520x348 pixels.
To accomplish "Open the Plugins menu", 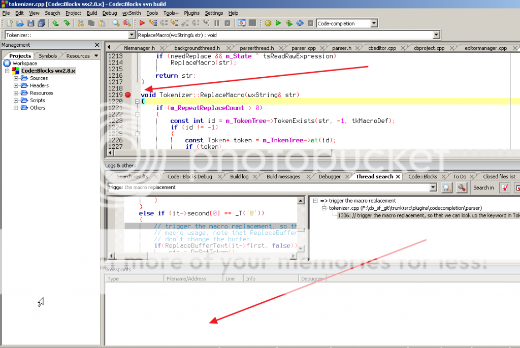I will (191, 13).
